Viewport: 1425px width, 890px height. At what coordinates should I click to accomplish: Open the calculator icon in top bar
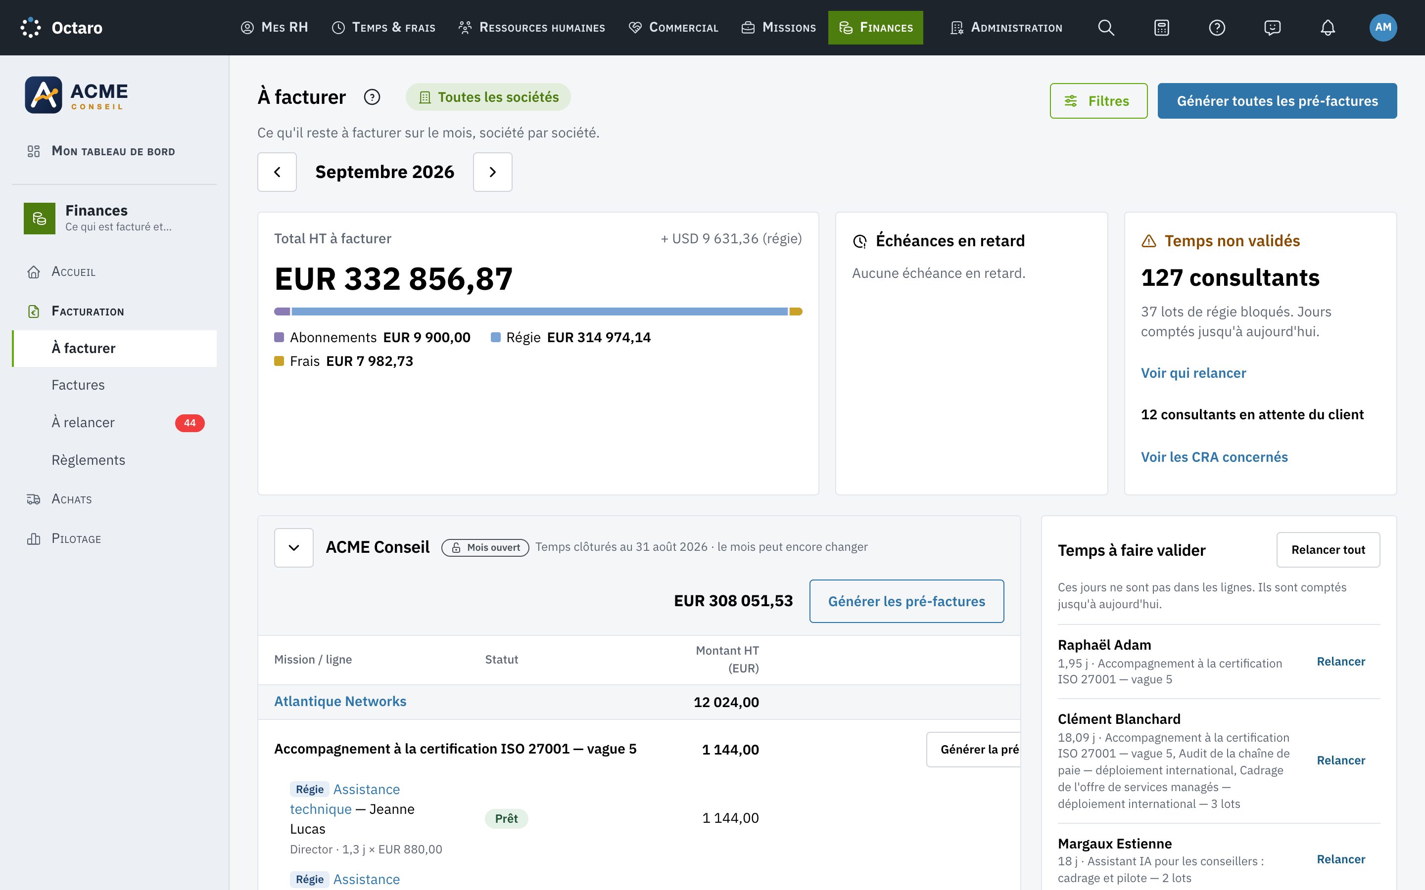coord(1161,28)
